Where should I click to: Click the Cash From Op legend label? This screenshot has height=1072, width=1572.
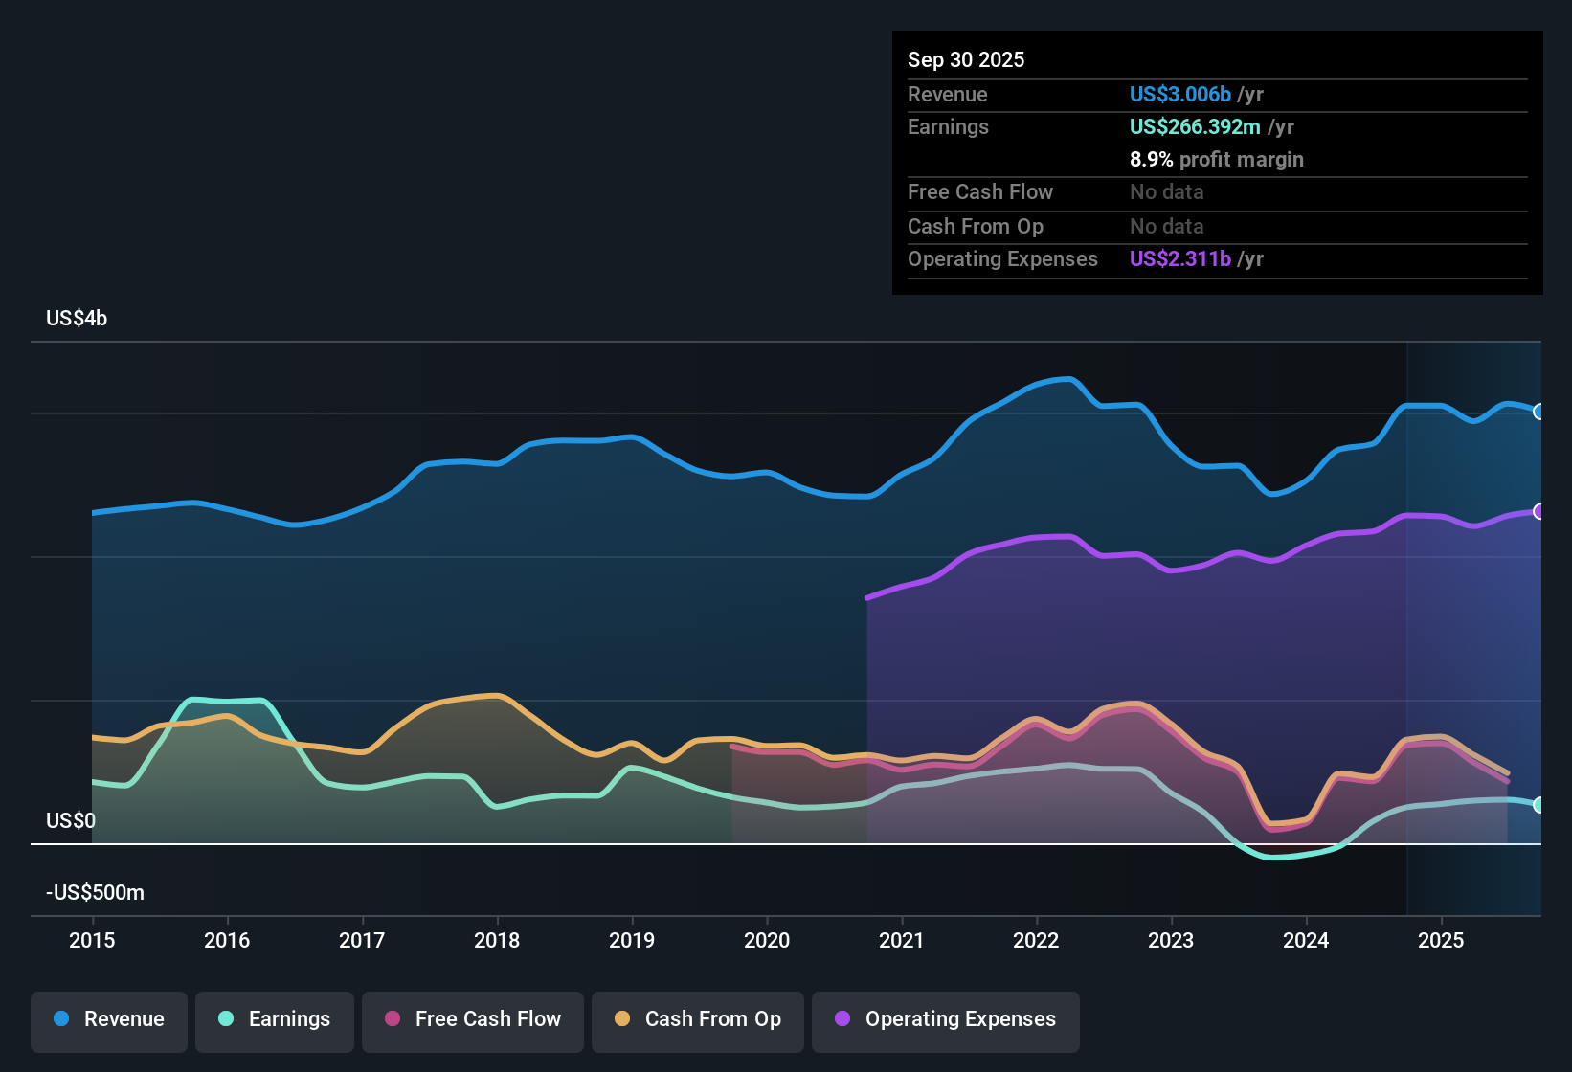[712, 1019]
